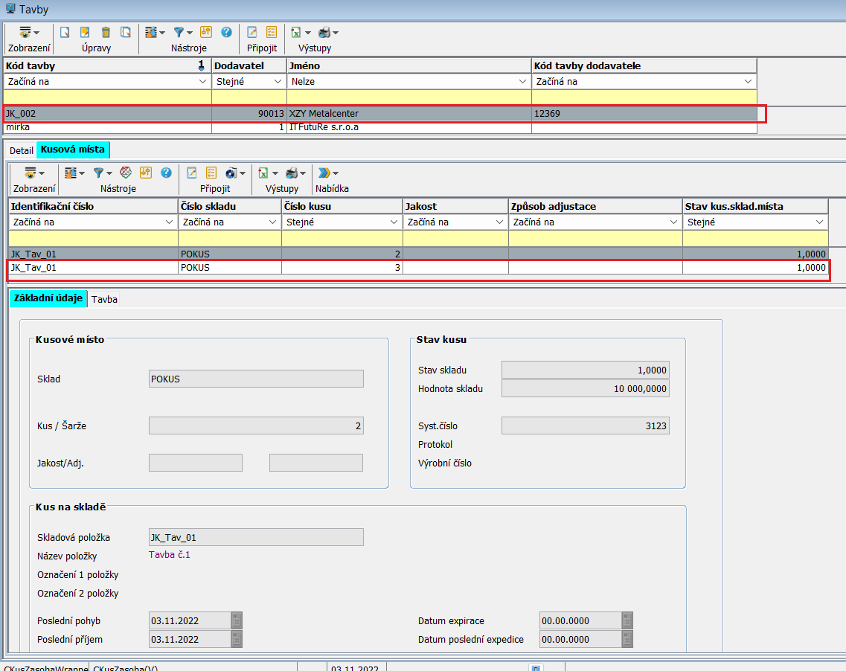The width and height of the screenshot is (846, 671).
Task: Click the Sklad field containing POKUS
Action: (x=256, y=379)
